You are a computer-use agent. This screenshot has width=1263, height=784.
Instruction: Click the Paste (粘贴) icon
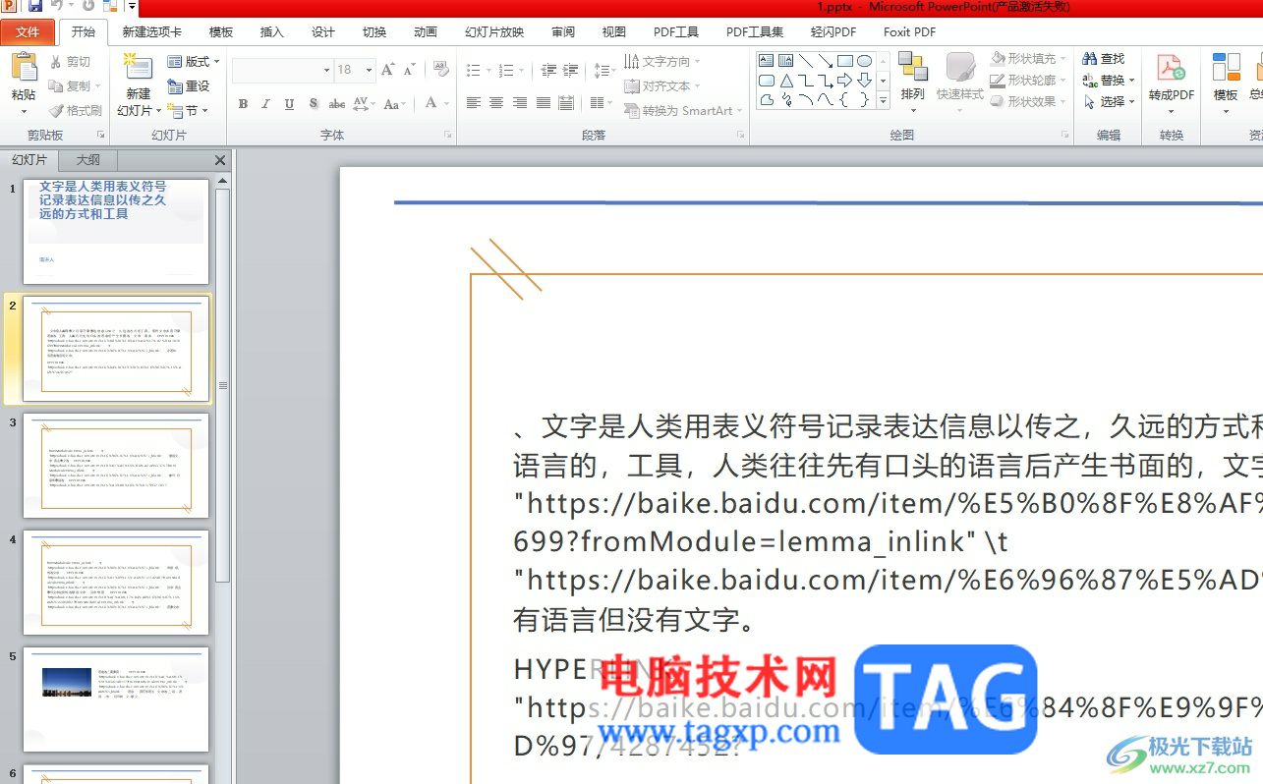(x=24, y=68)
